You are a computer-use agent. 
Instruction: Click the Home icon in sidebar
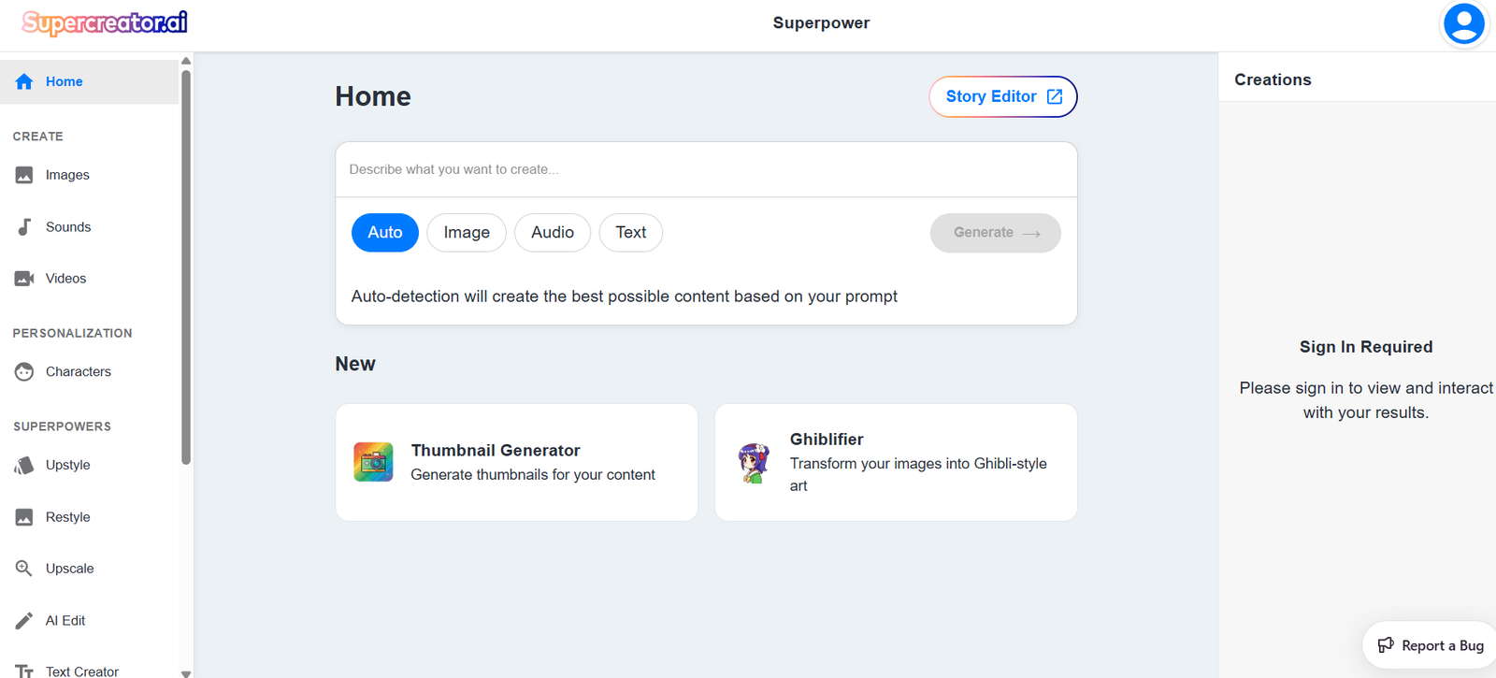(24, 81)
